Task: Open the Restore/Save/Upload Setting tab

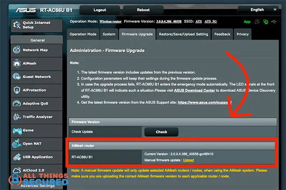Action: (183, 34)
